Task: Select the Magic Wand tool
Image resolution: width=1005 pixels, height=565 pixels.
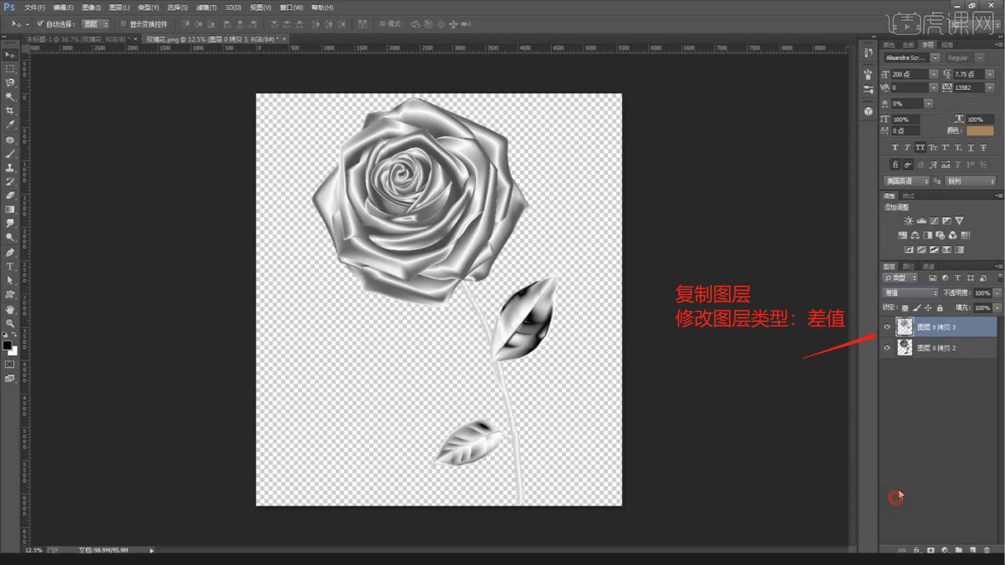Action: tap(10, 97)
